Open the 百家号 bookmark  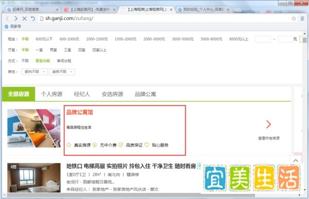point(13,26)
